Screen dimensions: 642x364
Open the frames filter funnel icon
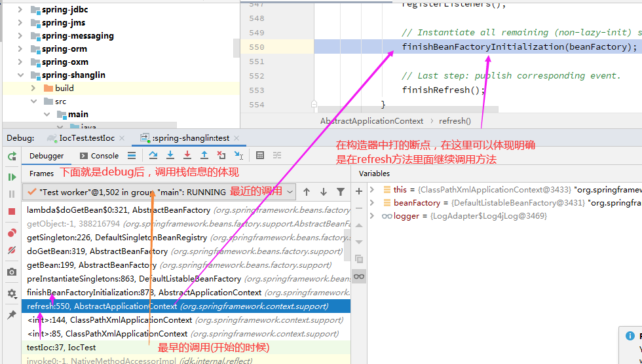tap(340, 192)
